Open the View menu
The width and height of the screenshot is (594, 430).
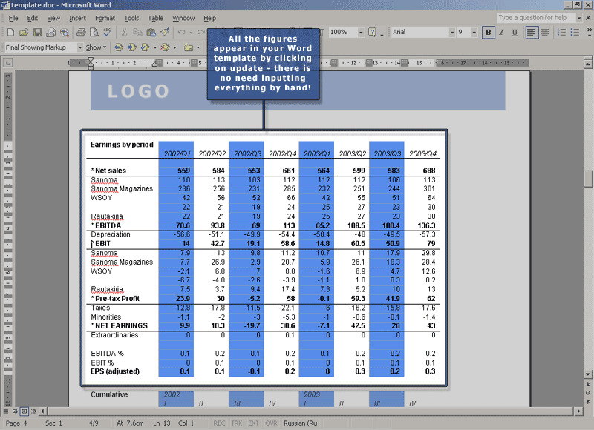tap(53, 18)
